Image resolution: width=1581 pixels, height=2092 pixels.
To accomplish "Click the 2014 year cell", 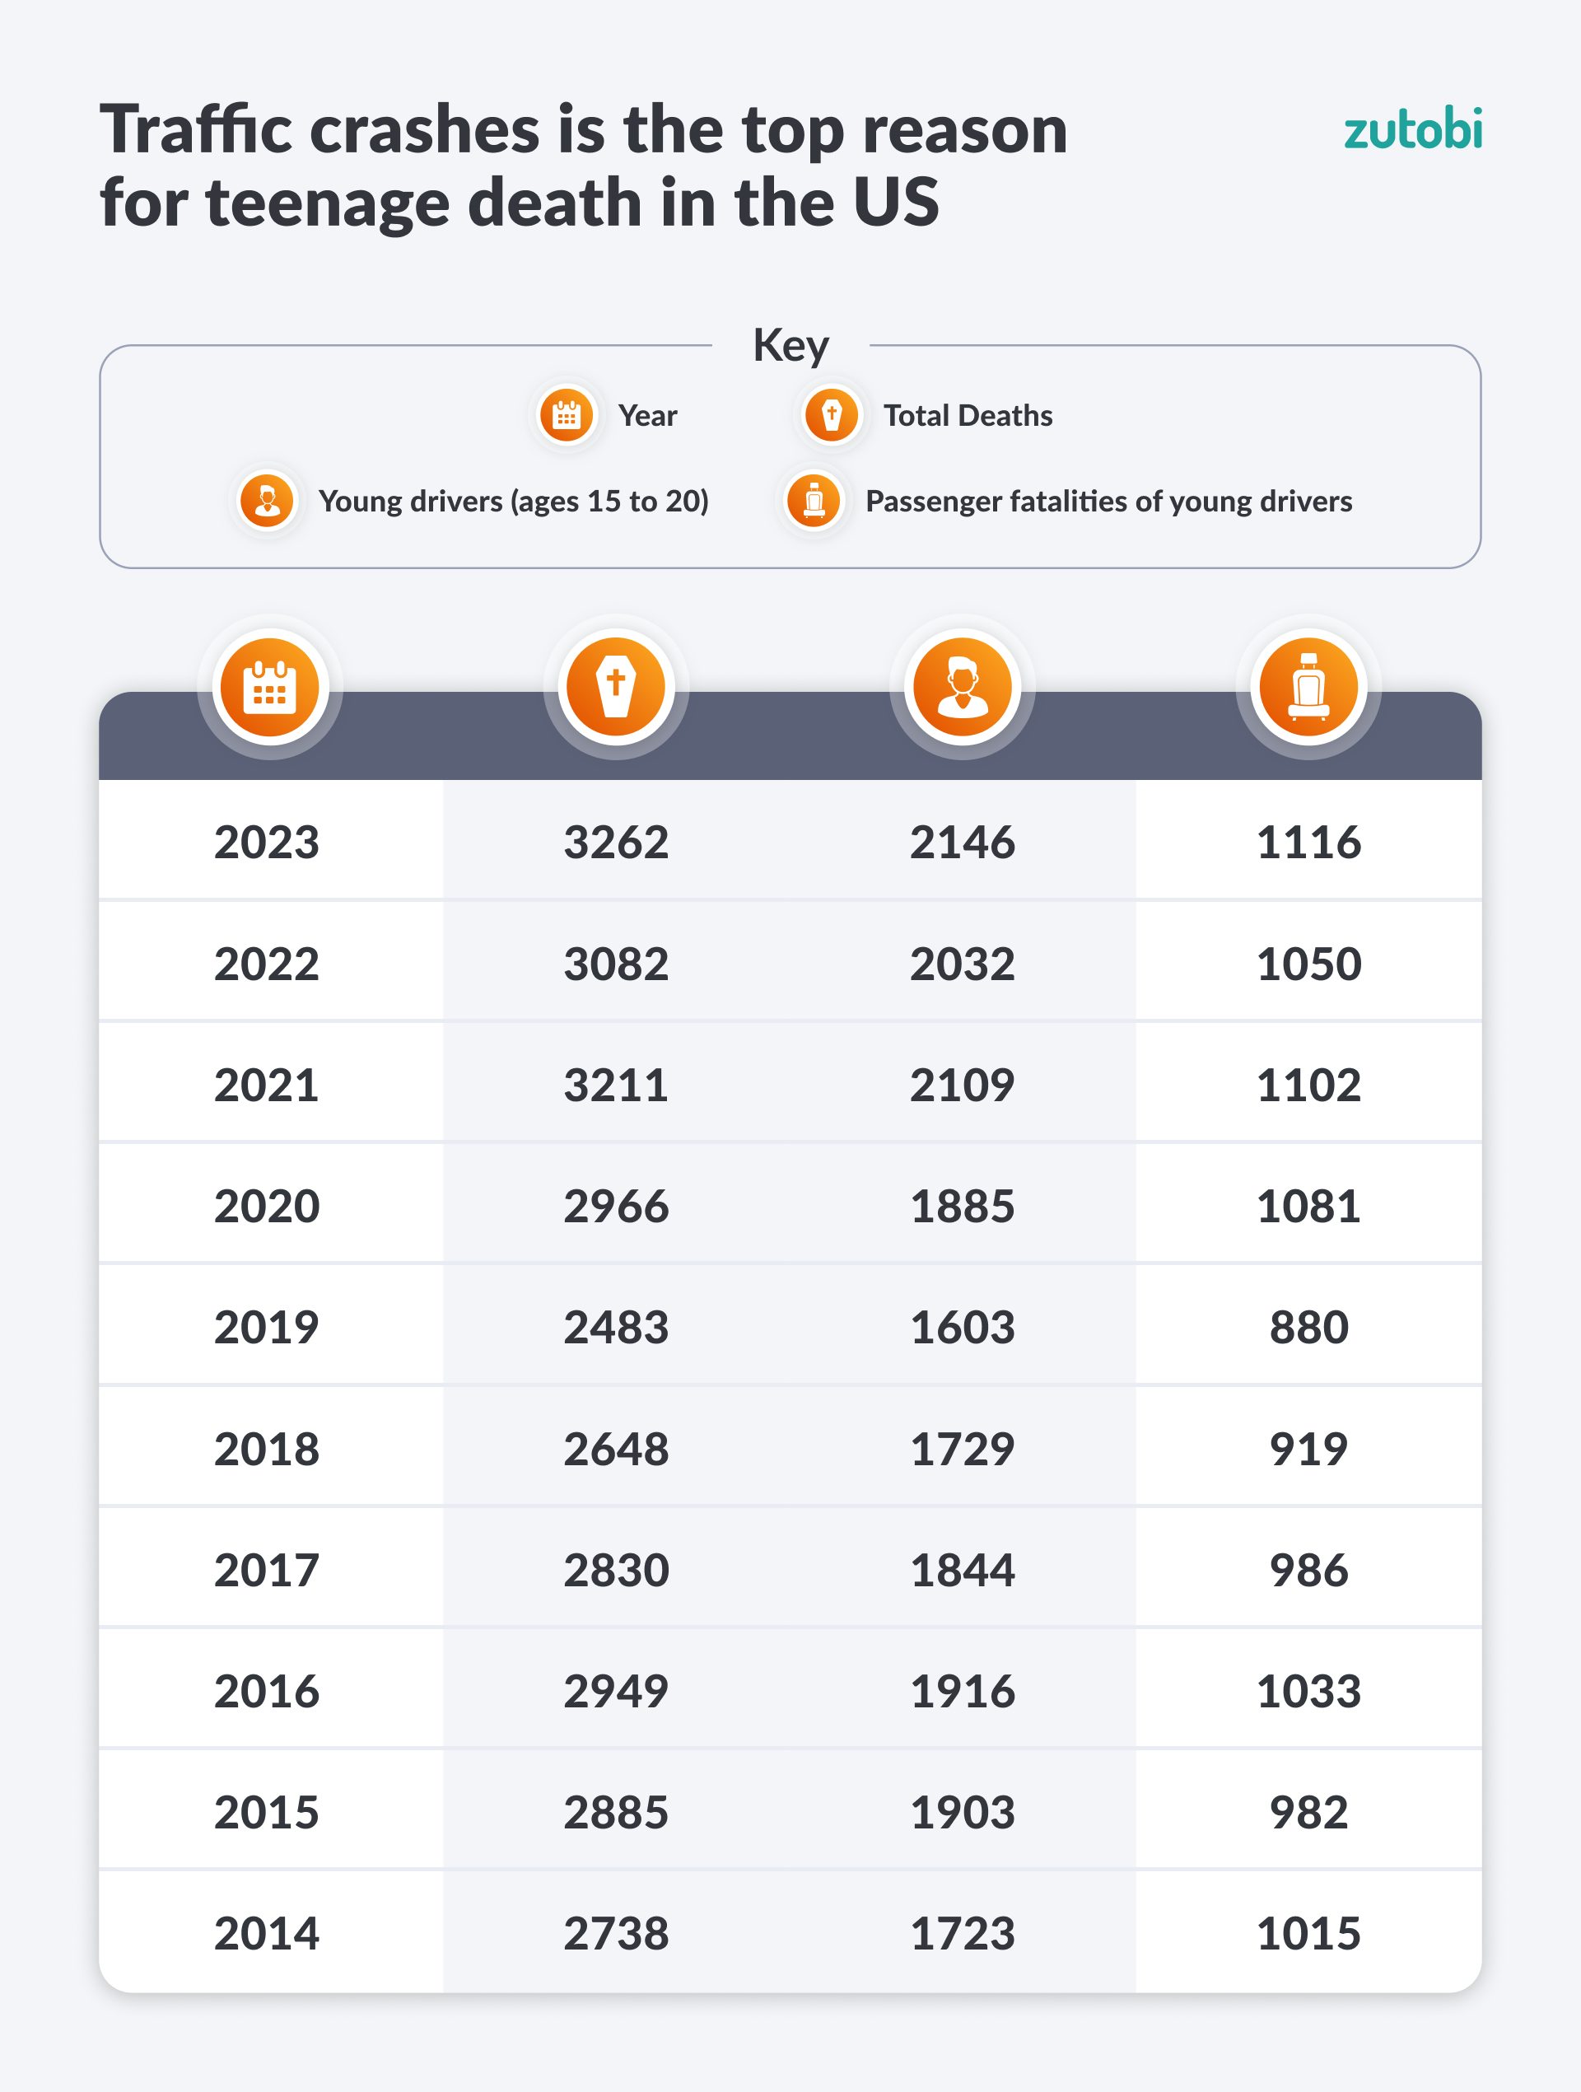I will 267,1933.
